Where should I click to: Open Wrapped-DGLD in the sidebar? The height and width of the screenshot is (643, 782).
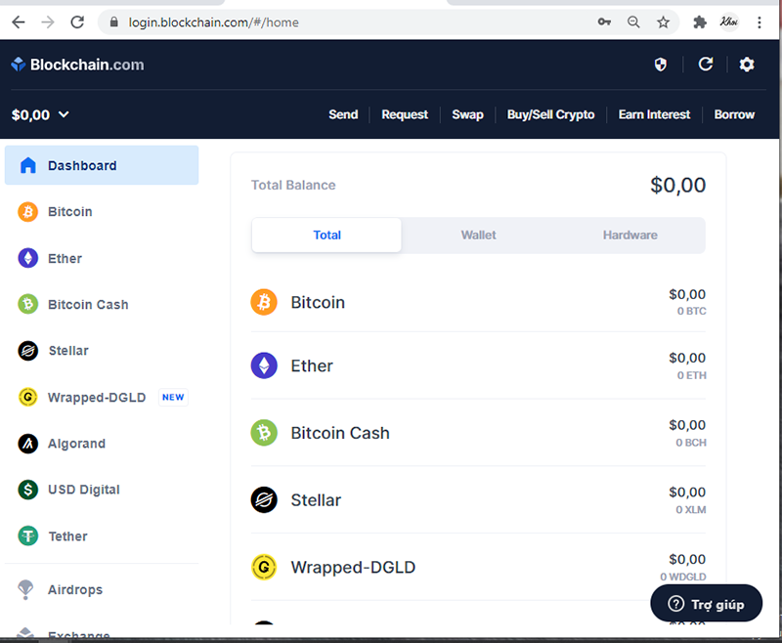96,398
